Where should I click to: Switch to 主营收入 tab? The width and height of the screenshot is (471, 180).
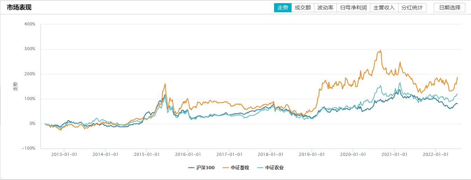tap(384, 7)
